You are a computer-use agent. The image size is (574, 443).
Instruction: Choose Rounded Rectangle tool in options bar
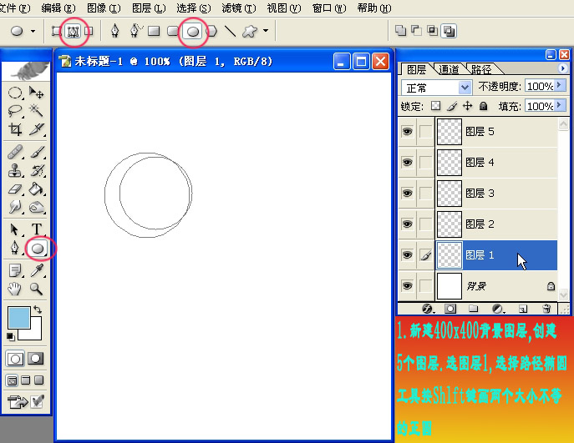pos(172,32)
